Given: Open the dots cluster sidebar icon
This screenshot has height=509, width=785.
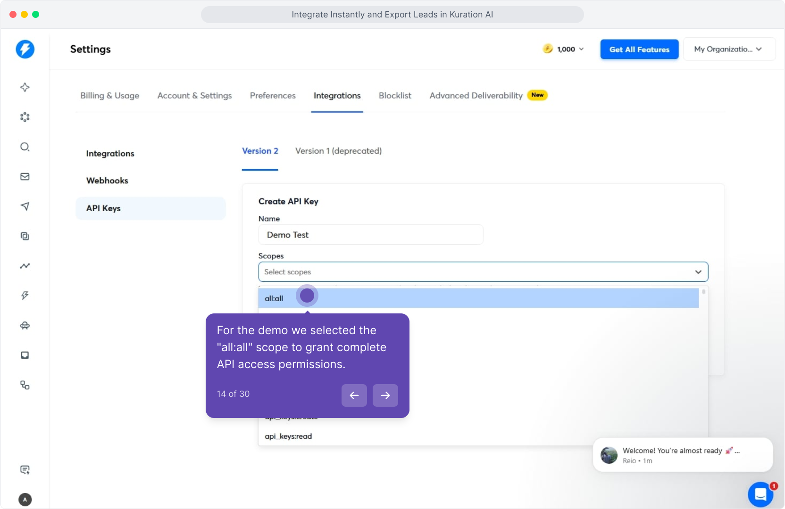Looking at the screenshot, I should [x=25, y=117].
